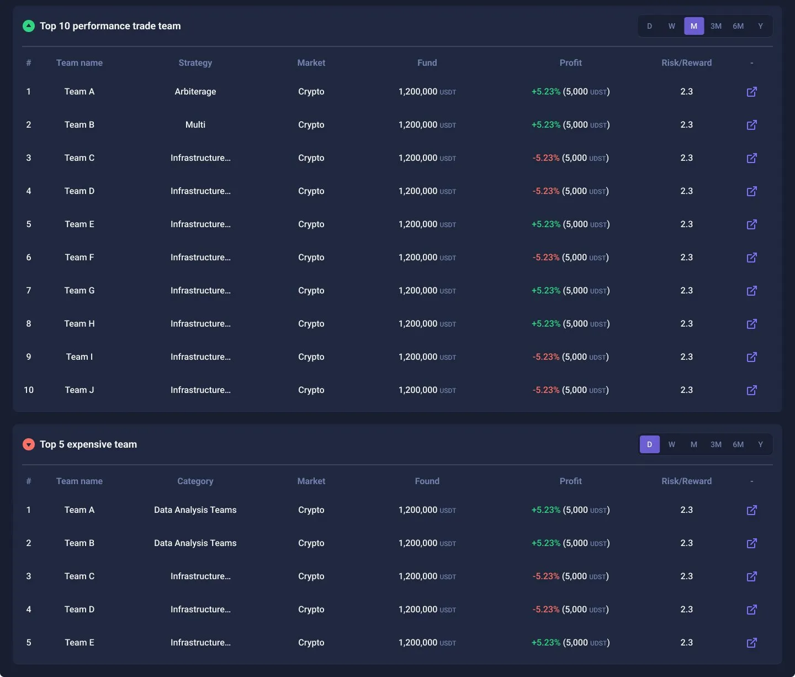This screenshot has width=795, height=677.
Task: Click Team H profit value +5.23%
Action: point(546,324)
